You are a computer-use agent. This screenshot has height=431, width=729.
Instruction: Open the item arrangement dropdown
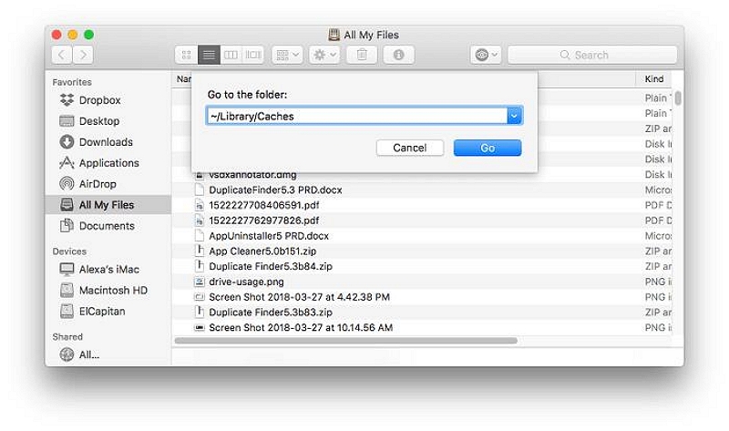tap(287, 55)
